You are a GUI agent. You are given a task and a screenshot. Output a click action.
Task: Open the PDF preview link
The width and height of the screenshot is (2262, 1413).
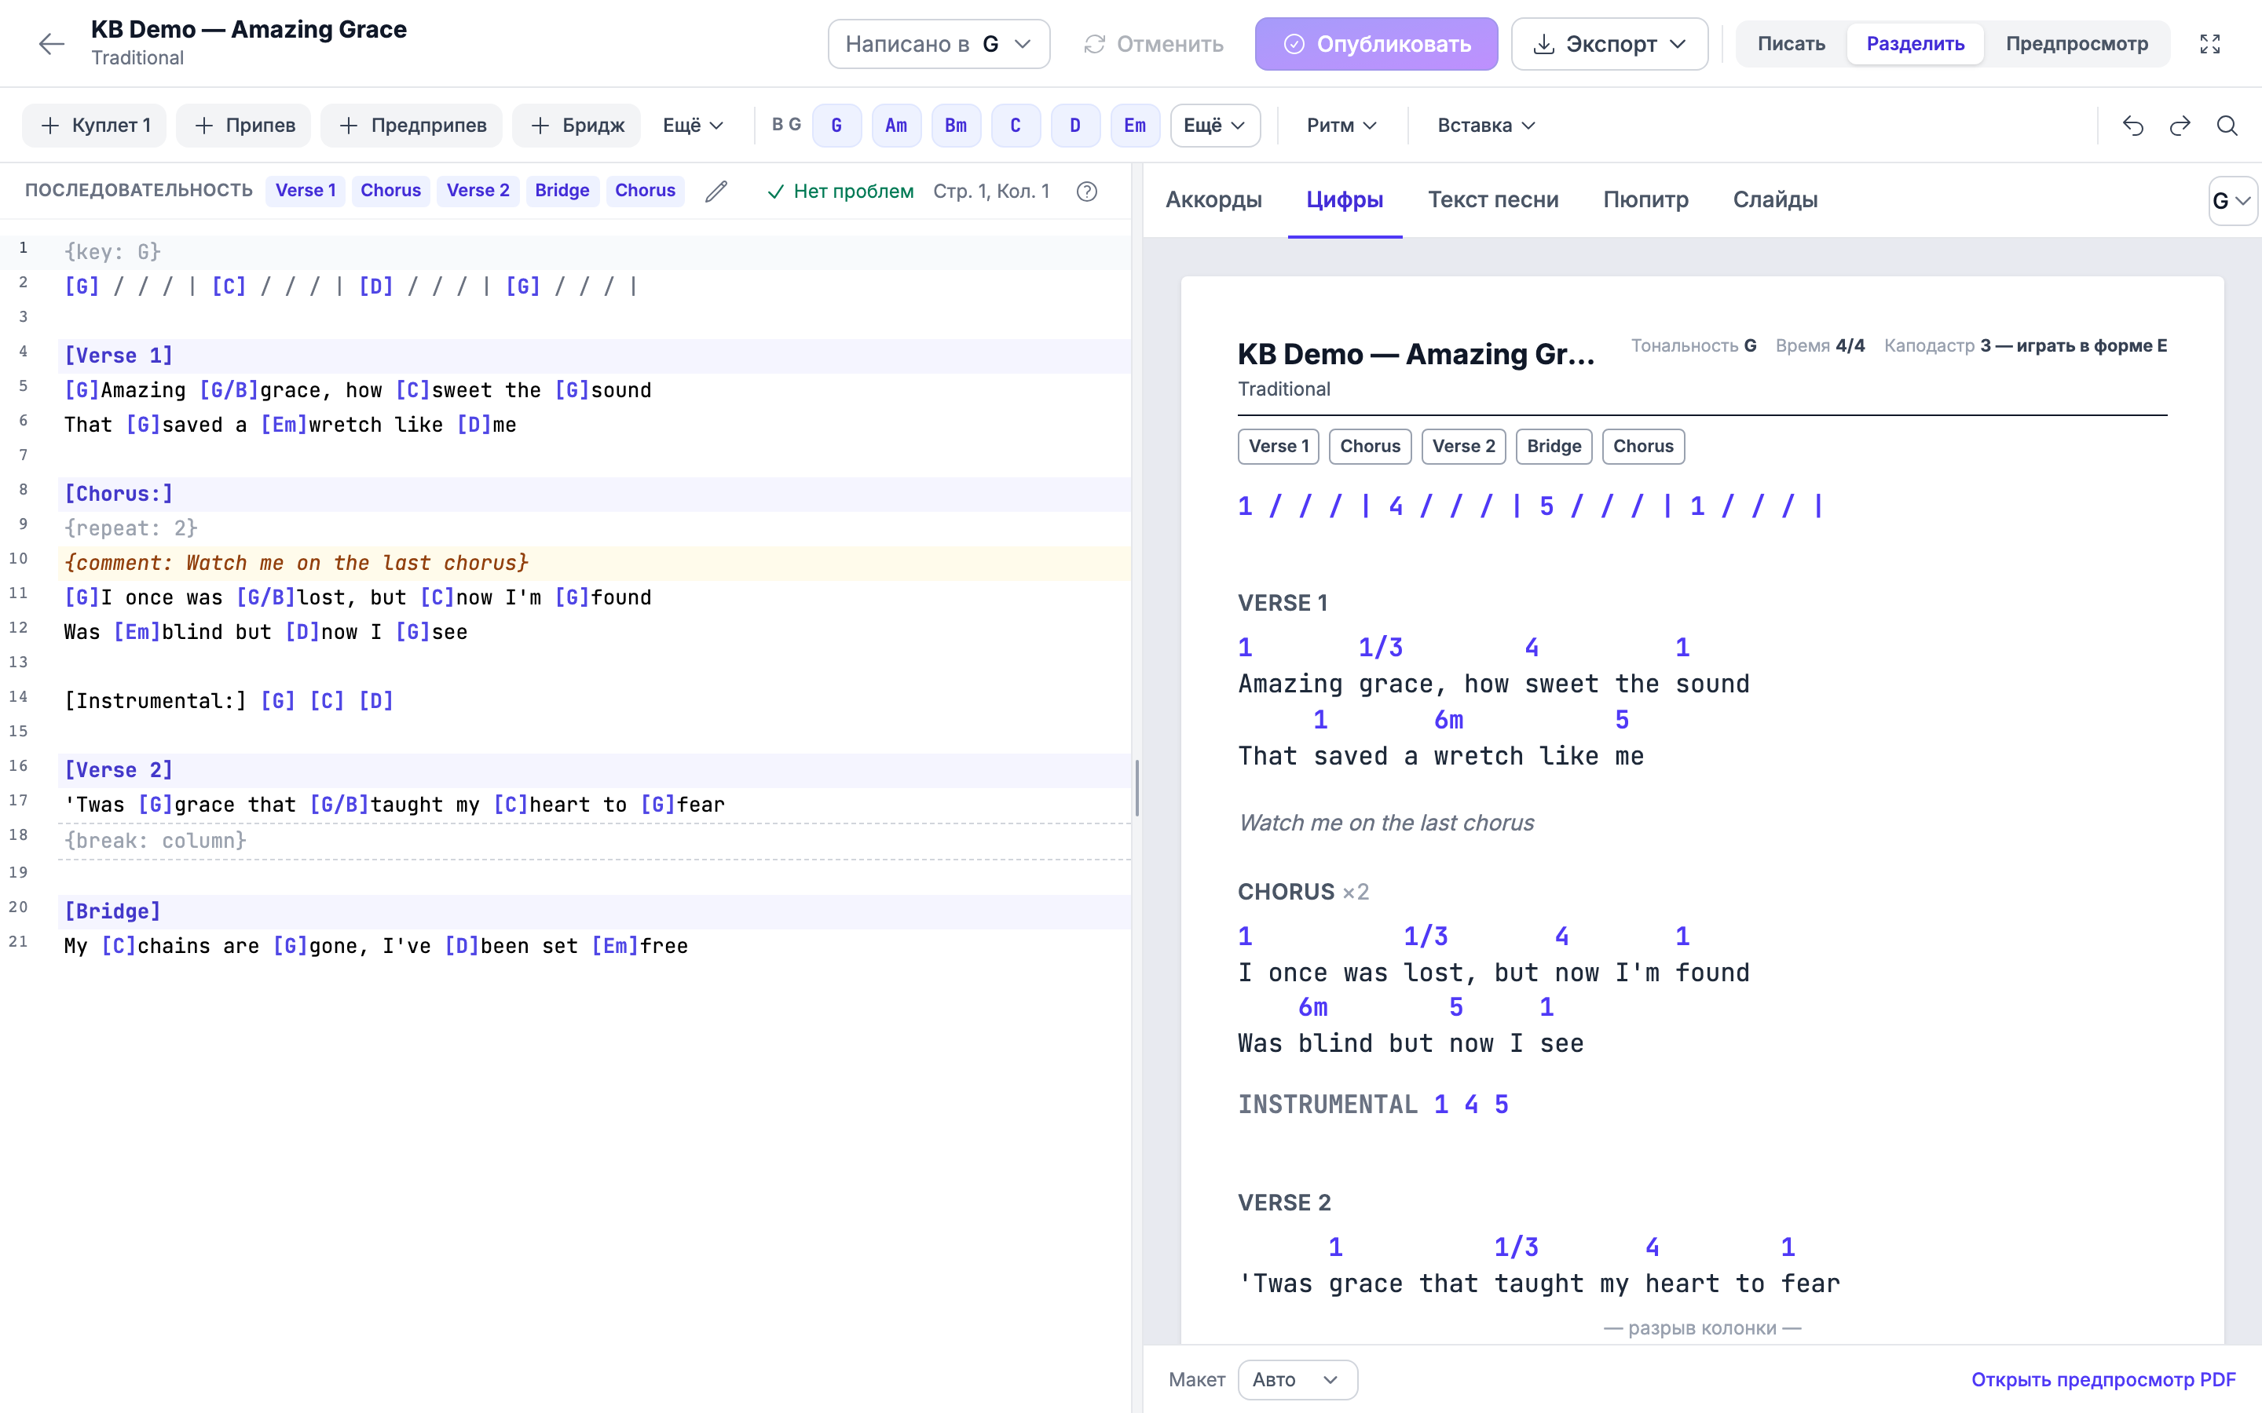pyautogui.click(x=2103, y=1379)
